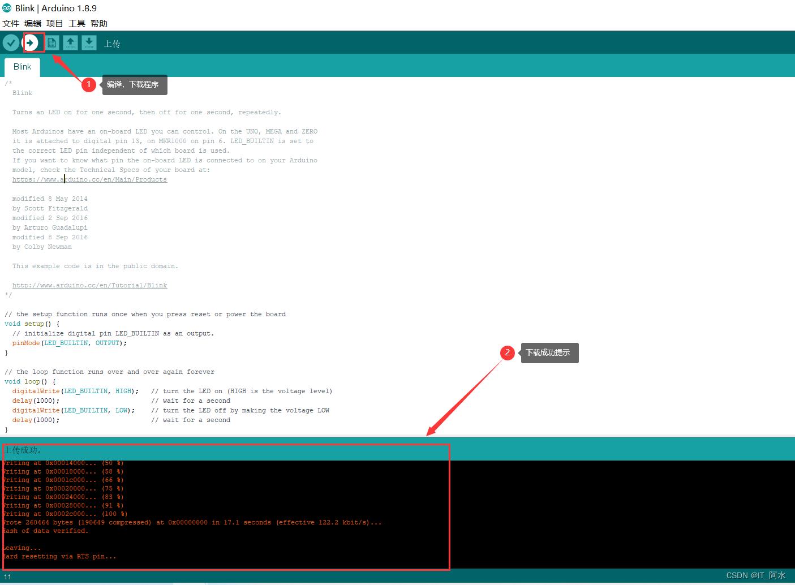The width and height of the screenshot is (795, 585).
Task: Select the Blink sketch tab
Action: click(x=22, y=67)
